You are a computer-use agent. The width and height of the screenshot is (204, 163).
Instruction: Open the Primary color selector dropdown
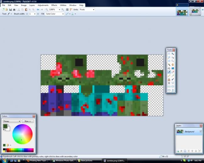click(12, 121)
